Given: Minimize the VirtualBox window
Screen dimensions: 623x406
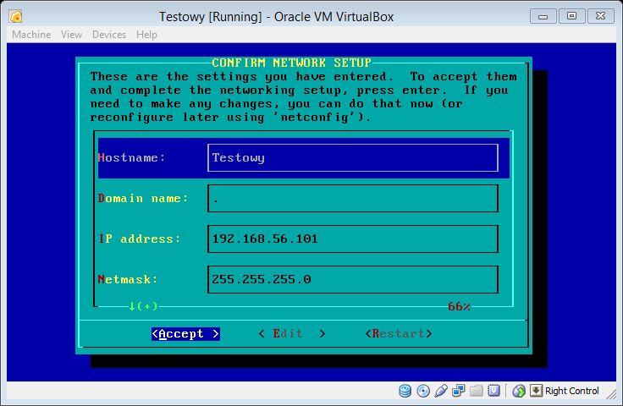Looking at the screenshot, I should click(x=543, y=17).
